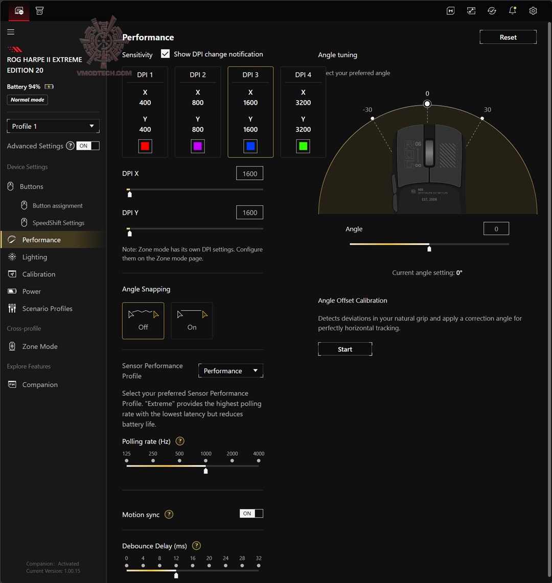Click the help icon beside Advanced Settings
Image resolution: width=552 pixels, height=583 pixels.
pos(70,146)
